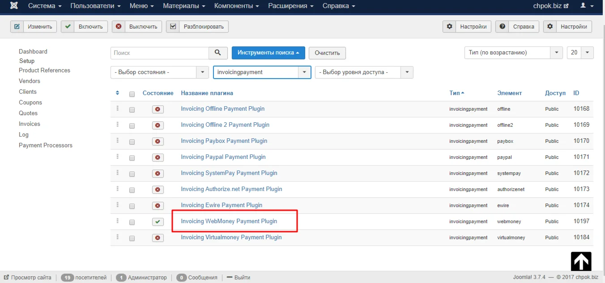
Task: Click the Joomla logo icon
Action: [14, 6]
